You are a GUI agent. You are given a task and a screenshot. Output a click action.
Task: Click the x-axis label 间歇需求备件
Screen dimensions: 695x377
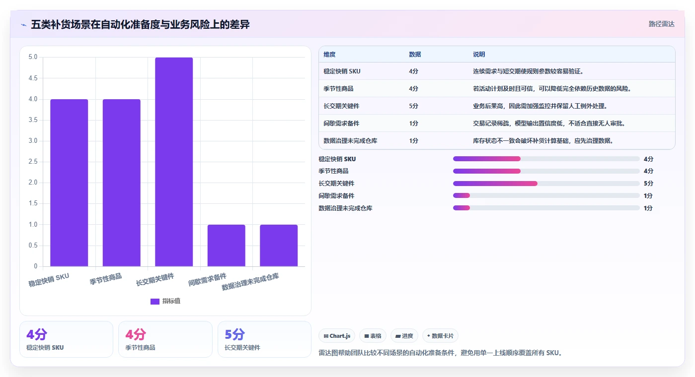pyautogui.click(x=207, y=280)
